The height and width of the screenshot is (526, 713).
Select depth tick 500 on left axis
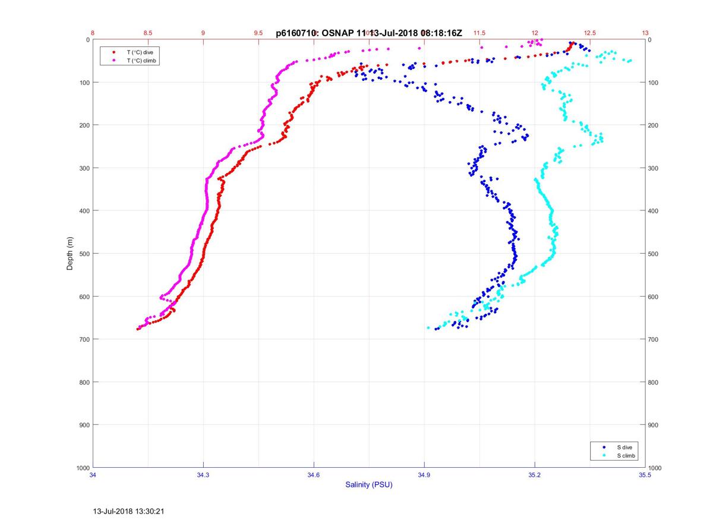point(84,254)
